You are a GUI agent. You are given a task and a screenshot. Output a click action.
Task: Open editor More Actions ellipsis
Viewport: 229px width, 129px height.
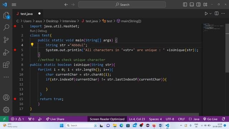223,14
